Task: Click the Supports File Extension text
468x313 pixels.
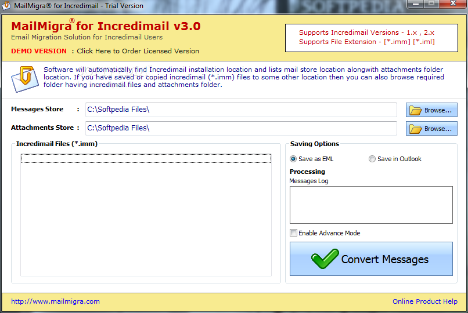Action: tap(367, 42)
